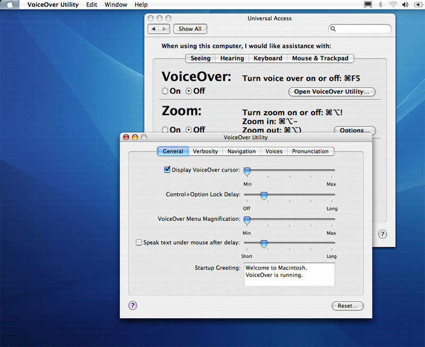Switch to the Seeing tab
The image size is (425, 347).
200,58
